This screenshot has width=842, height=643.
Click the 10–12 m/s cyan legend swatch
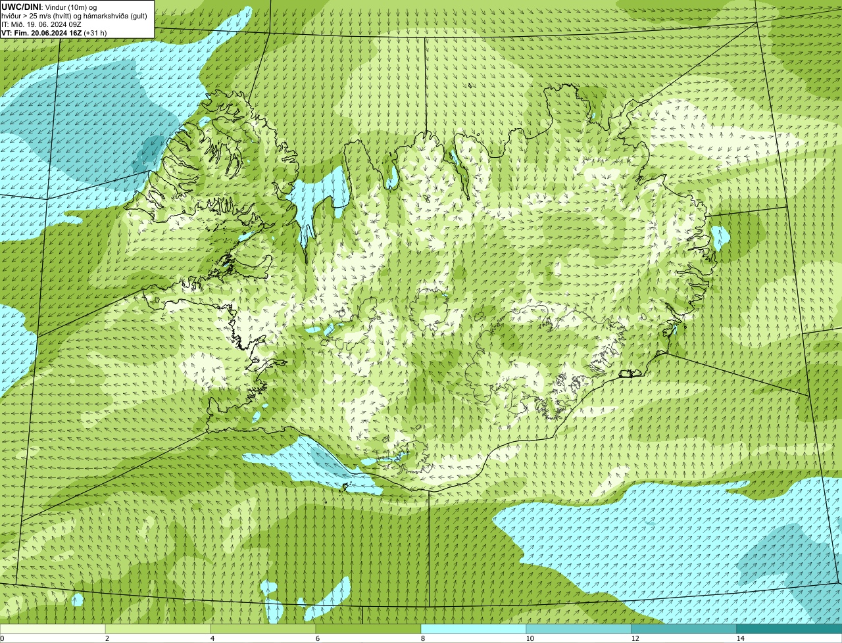tap(579, 629)
